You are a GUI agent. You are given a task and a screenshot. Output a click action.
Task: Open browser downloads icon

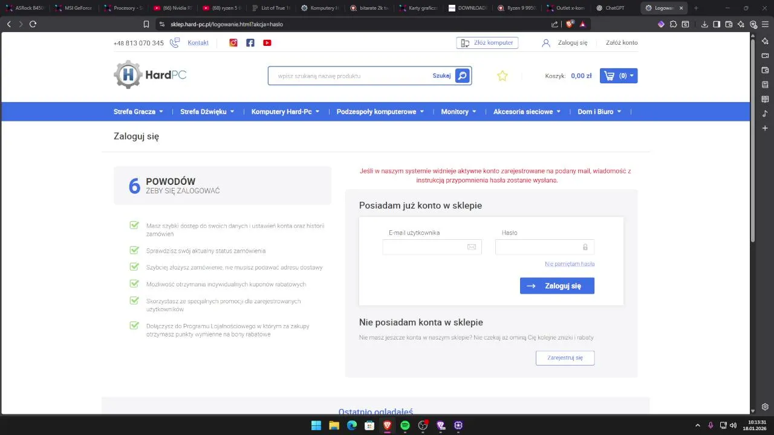[x=705, y=24]
